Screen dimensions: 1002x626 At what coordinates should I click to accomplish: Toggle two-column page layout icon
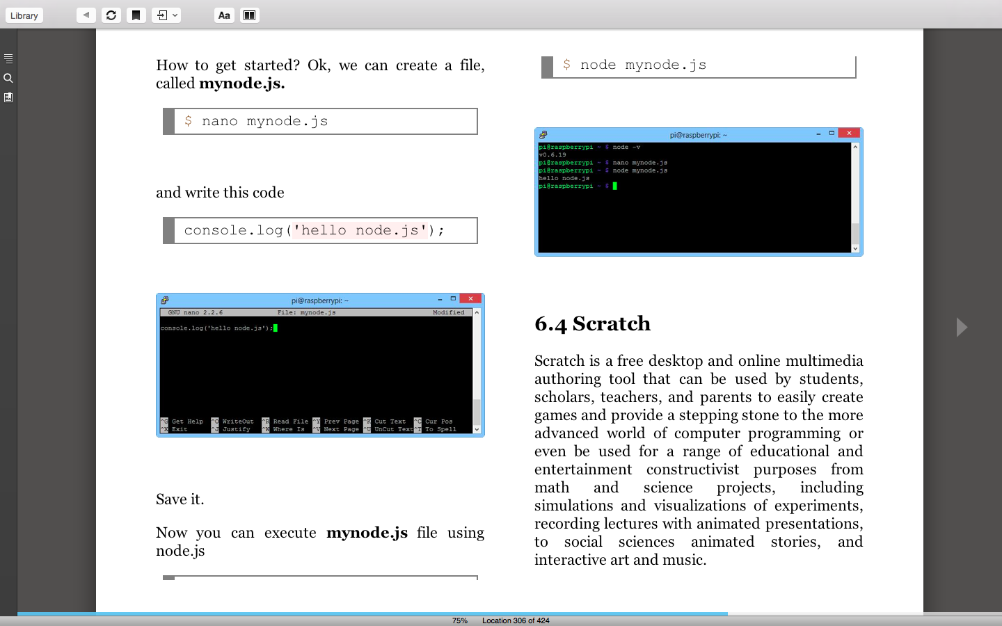click(x=250, y=15)
